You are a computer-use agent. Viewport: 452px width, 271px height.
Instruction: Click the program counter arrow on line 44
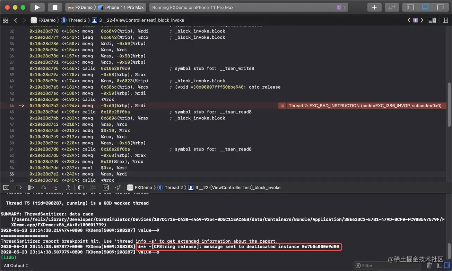tap(21, 106)
